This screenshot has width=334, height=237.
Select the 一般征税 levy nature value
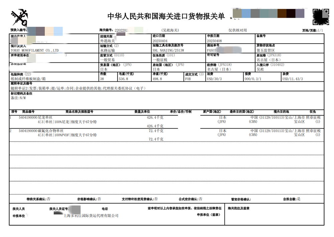click(x=160, y=60)
